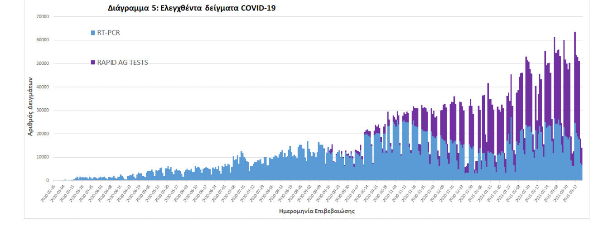
Task: Click the chart title 'Διάγραμμα 5: Ελεγχθέντα δείγματα COVID-19'
Action: click(x=192, y=8)
